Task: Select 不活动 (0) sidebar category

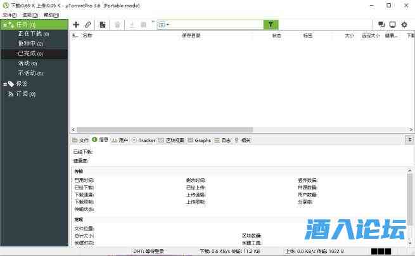Action: [x=30, y=73]
